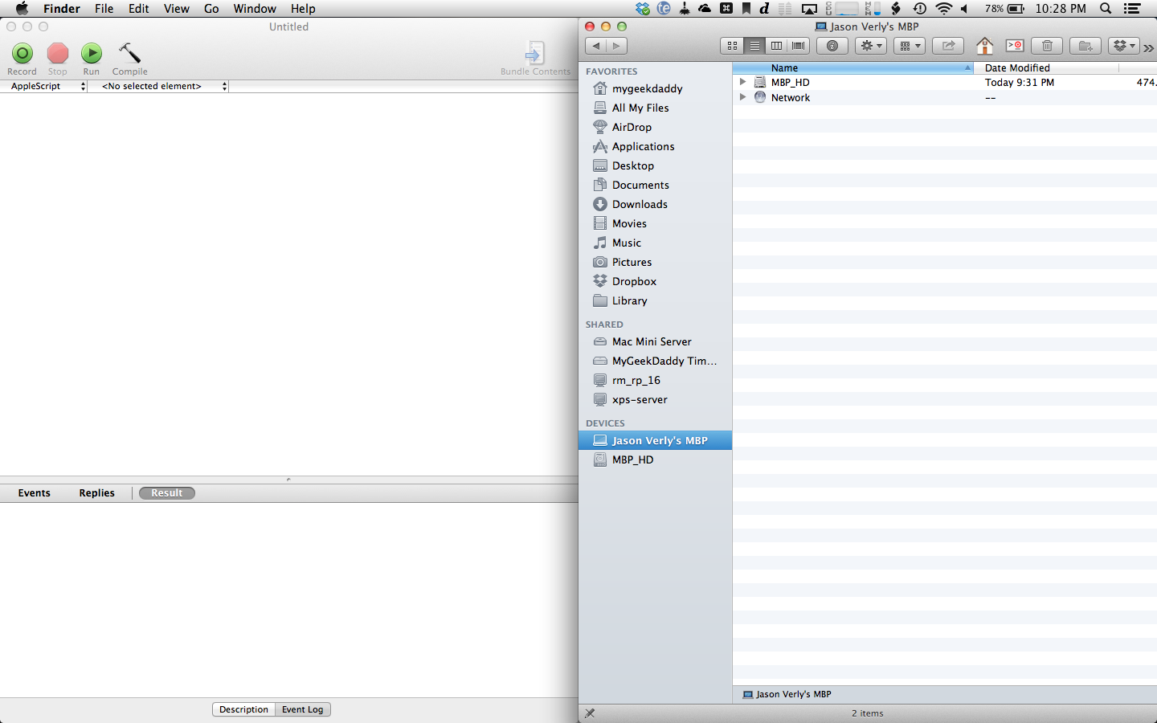Viewport: 1157px width, 723px height.
Task: Select the Network row in the file list
Action: click(945, 97)
